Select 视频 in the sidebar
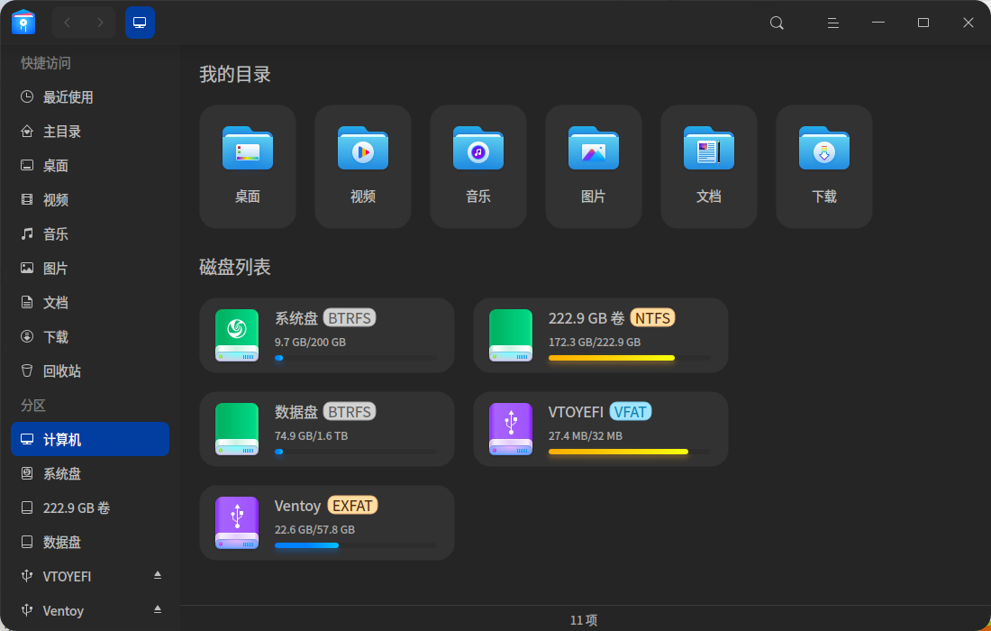The height and width of the screenshot is (631, 991). pos(90,199)
